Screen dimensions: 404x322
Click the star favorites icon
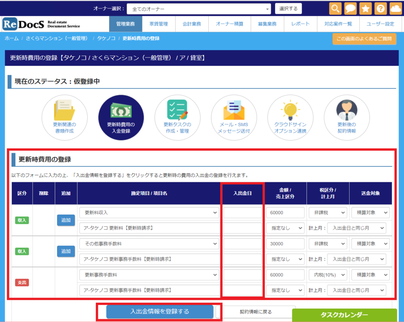[x=365, y=9]
